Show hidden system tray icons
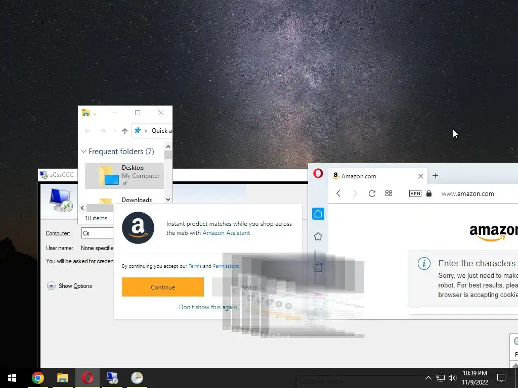Image resolution: width=518 pixels, height=388 pixels. 428,378
